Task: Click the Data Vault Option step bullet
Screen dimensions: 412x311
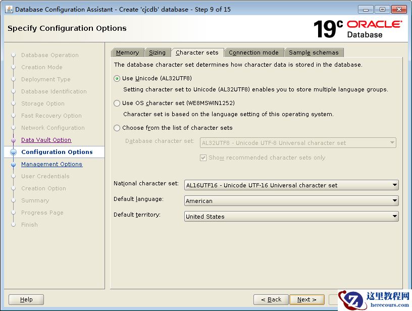Action: pos(14,140)
